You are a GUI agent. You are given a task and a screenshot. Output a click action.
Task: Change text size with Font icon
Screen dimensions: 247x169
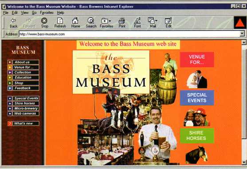point(137,21)
